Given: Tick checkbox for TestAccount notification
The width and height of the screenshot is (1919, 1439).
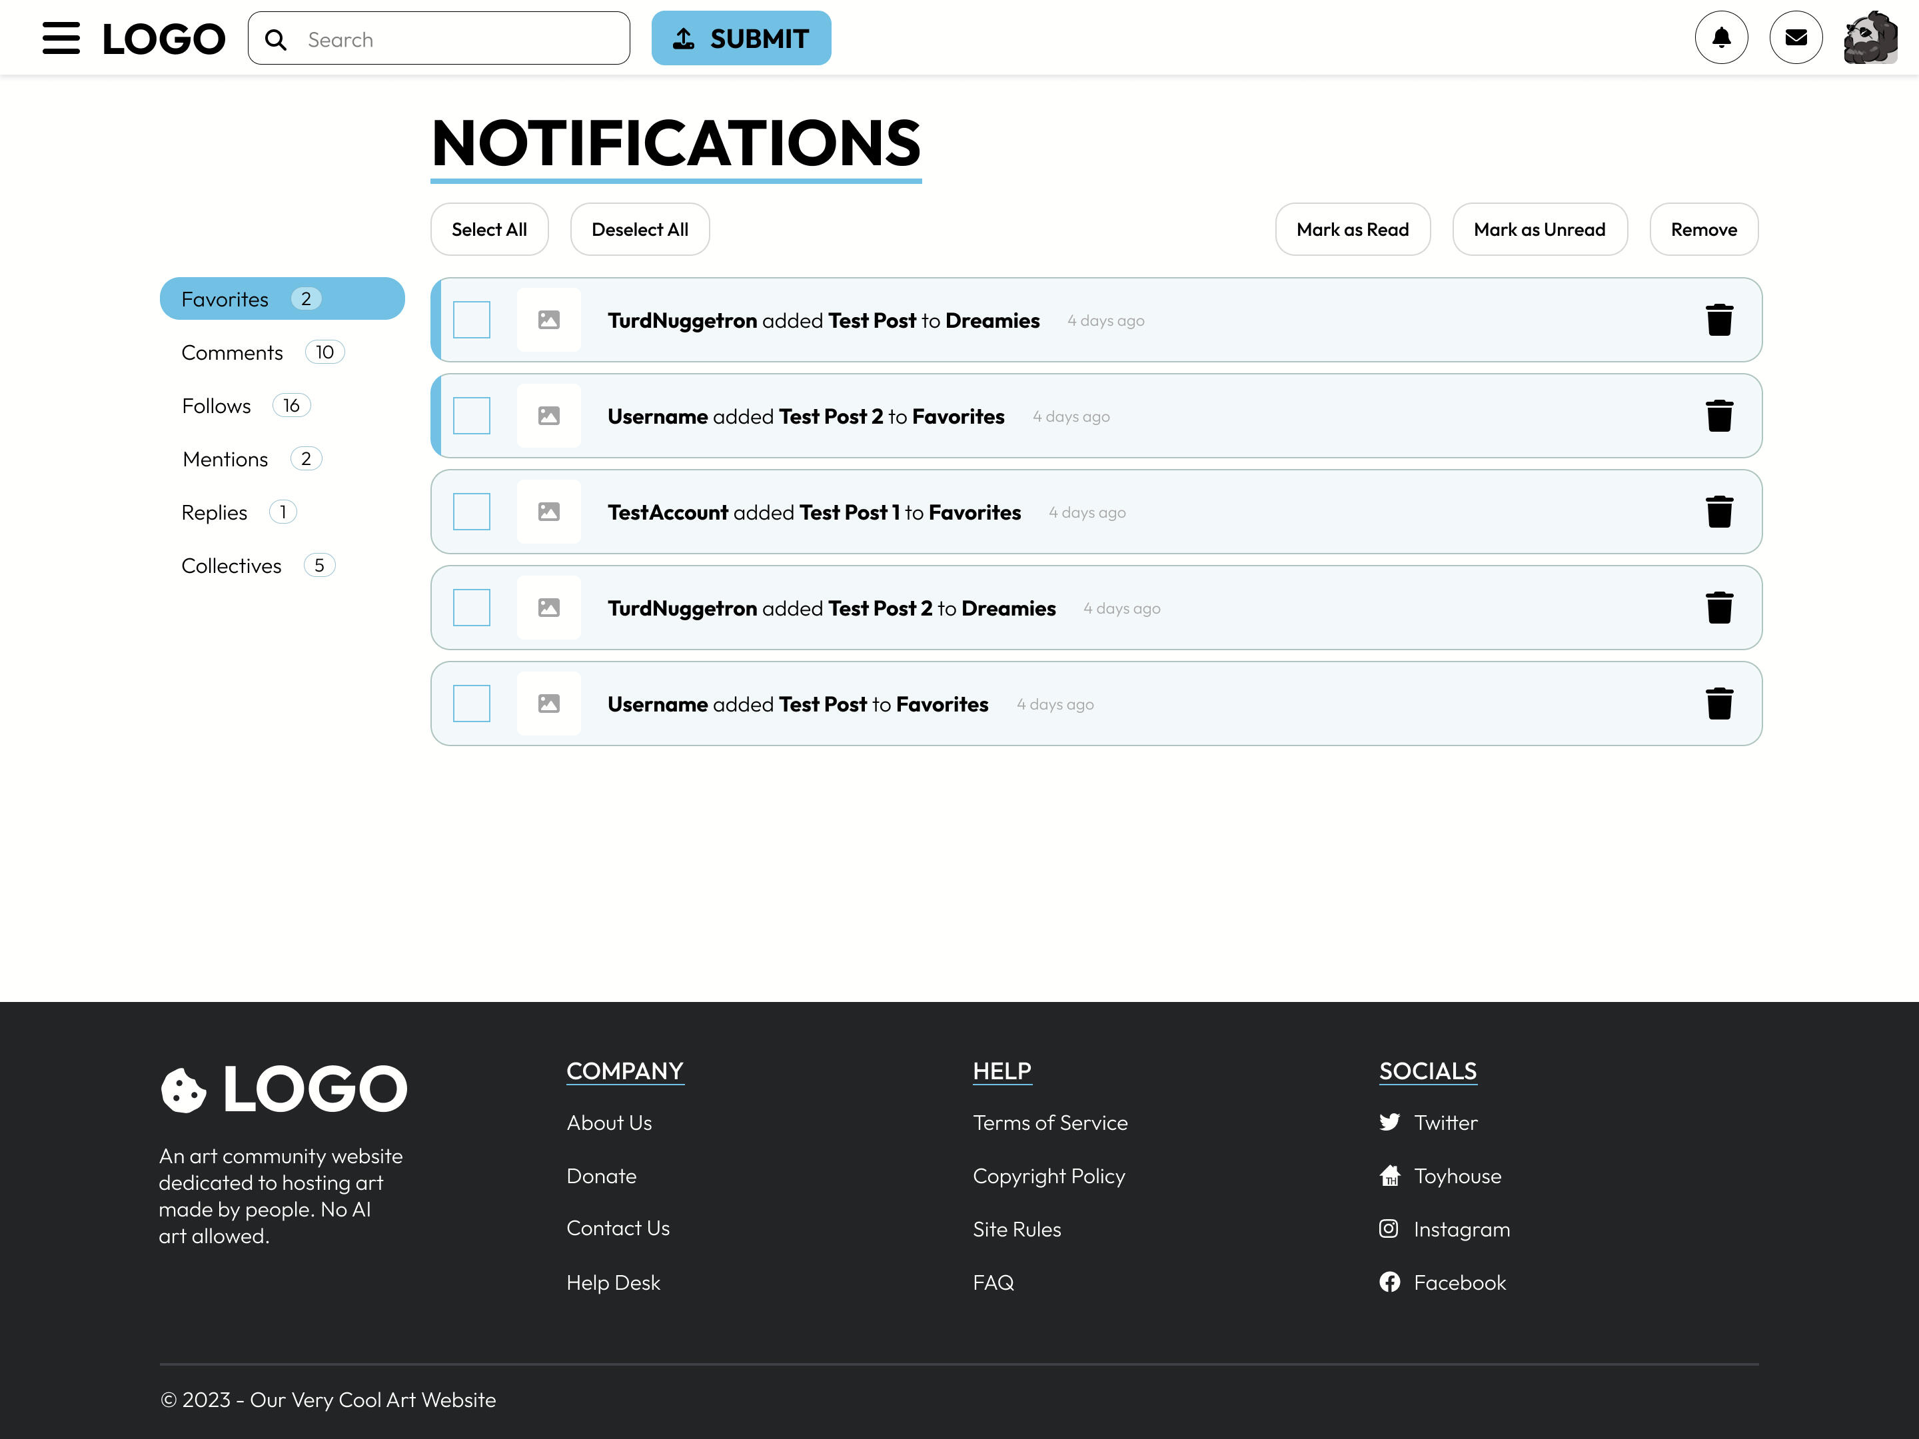Looking at the screenshot, I should pos(471,512).
